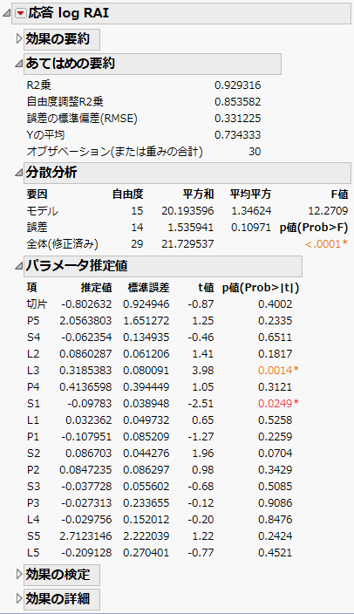Screen dimensions: 354x614
Task: Select the S1 estimate -0.09783
Action: click(x=89, y=403)
